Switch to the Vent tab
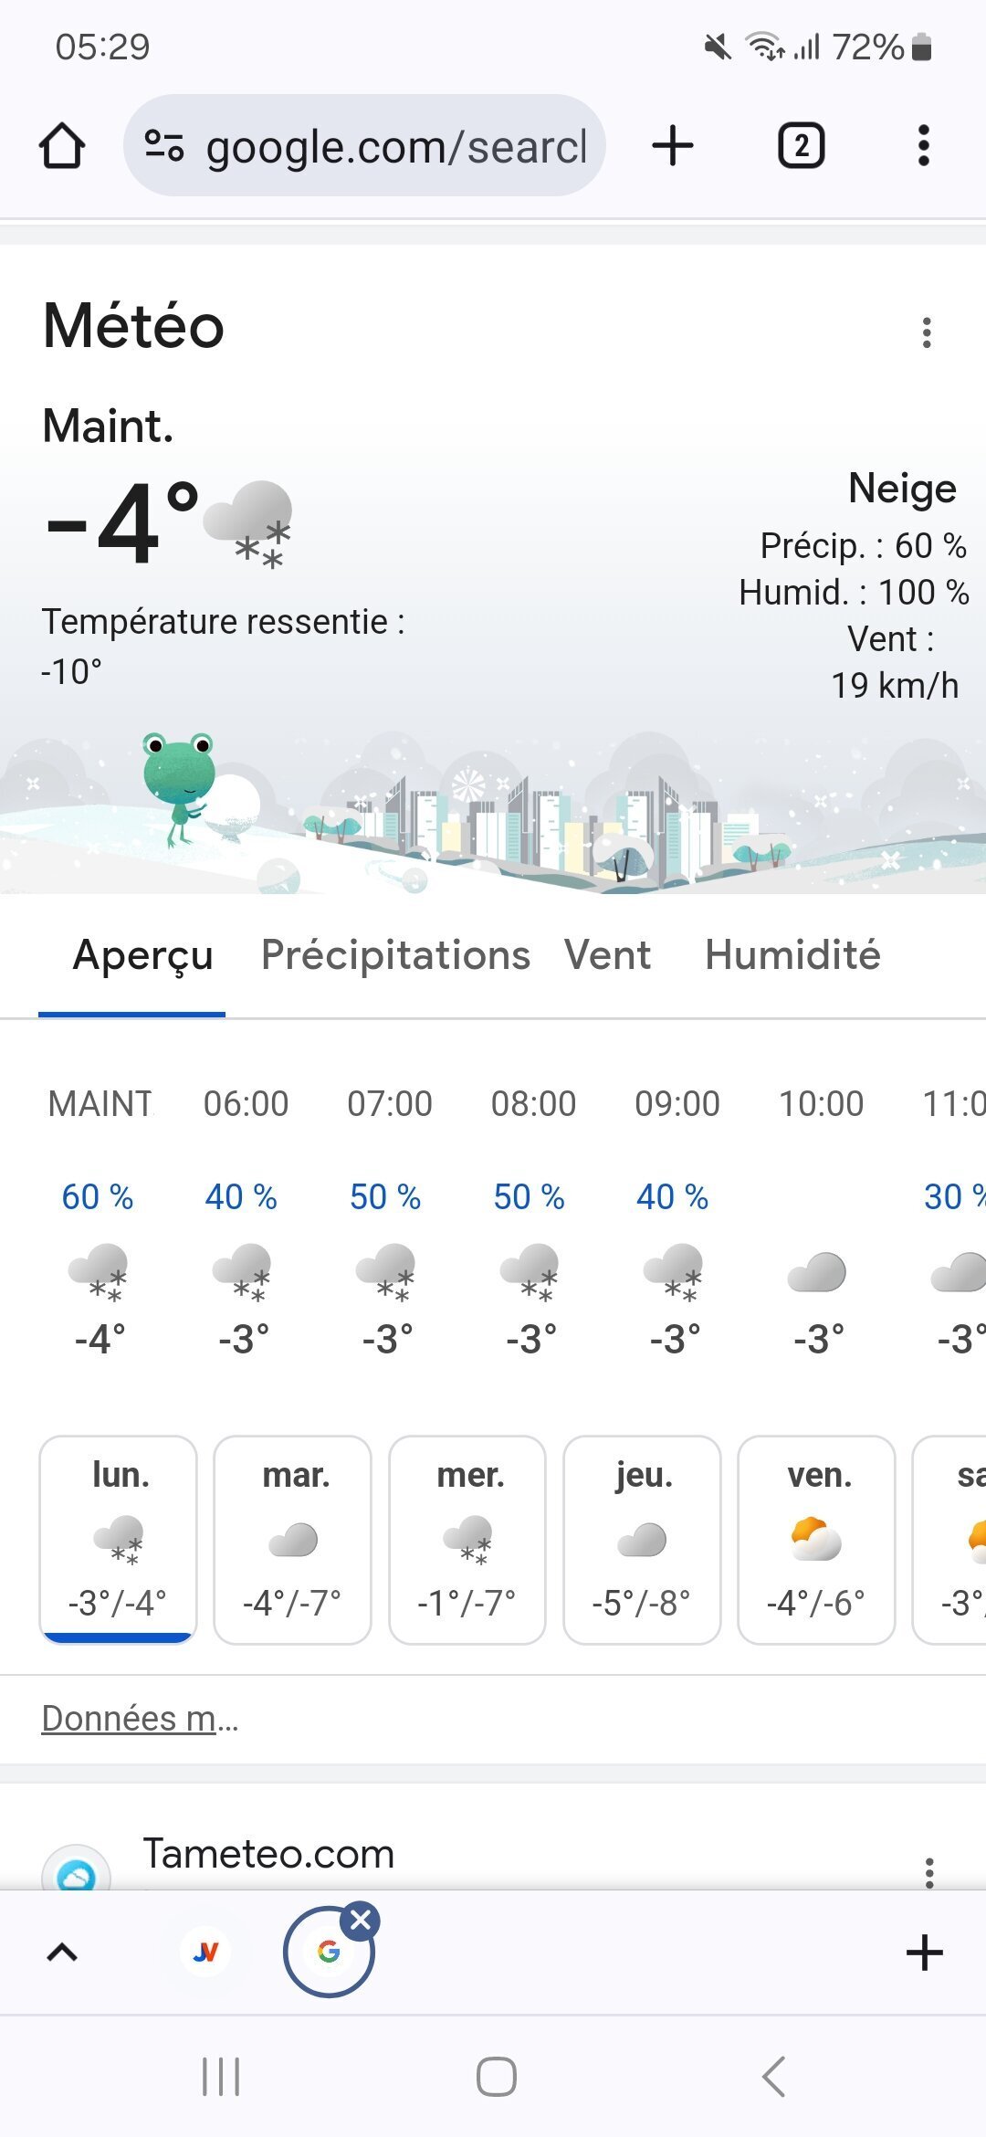This screenshot has width=986, height=2137. (x=608, y=955)
